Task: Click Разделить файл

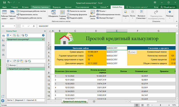Action: [75, 18]
